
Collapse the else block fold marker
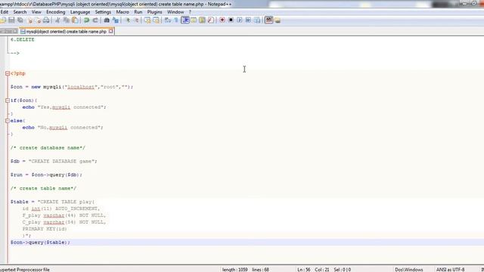pos(8,121)
